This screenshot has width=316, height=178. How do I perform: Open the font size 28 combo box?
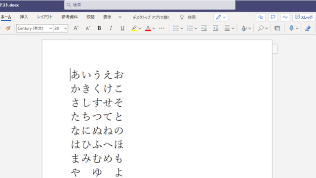pos(60,28)
